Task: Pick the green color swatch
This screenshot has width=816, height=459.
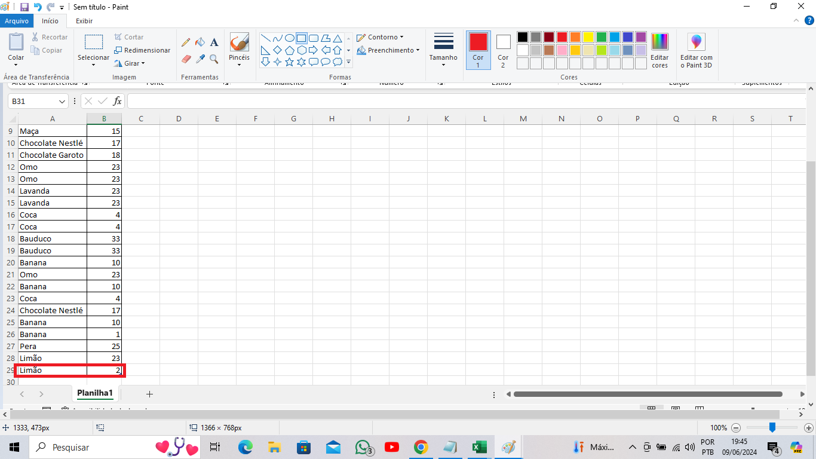Action: pyautogui.click(x=602, y=37)
